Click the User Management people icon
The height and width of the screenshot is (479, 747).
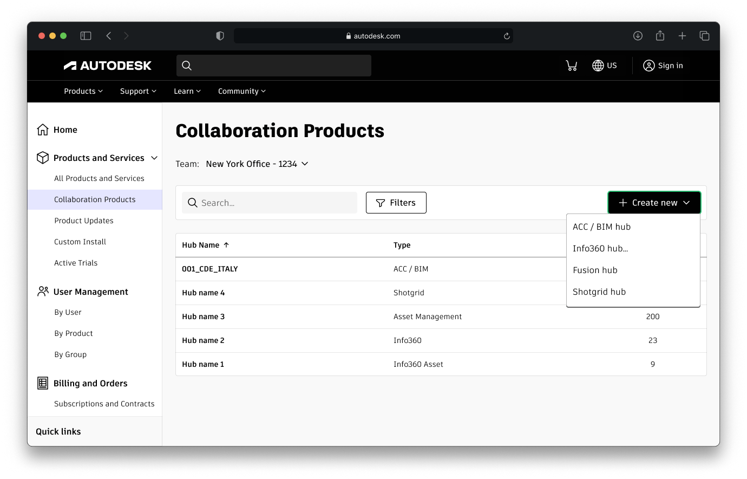coord(43,292)
